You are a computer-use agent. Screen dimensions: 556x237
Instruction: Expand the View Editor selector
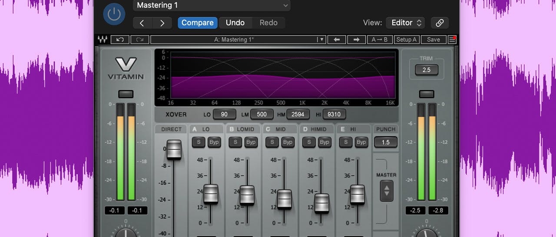[407, 23]
